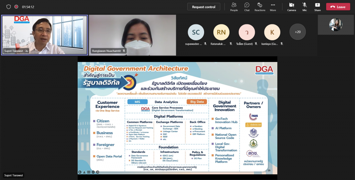Click the Digital Platforms heading
Viewport: 355px width, 180px height.
[x=168, y=116]
